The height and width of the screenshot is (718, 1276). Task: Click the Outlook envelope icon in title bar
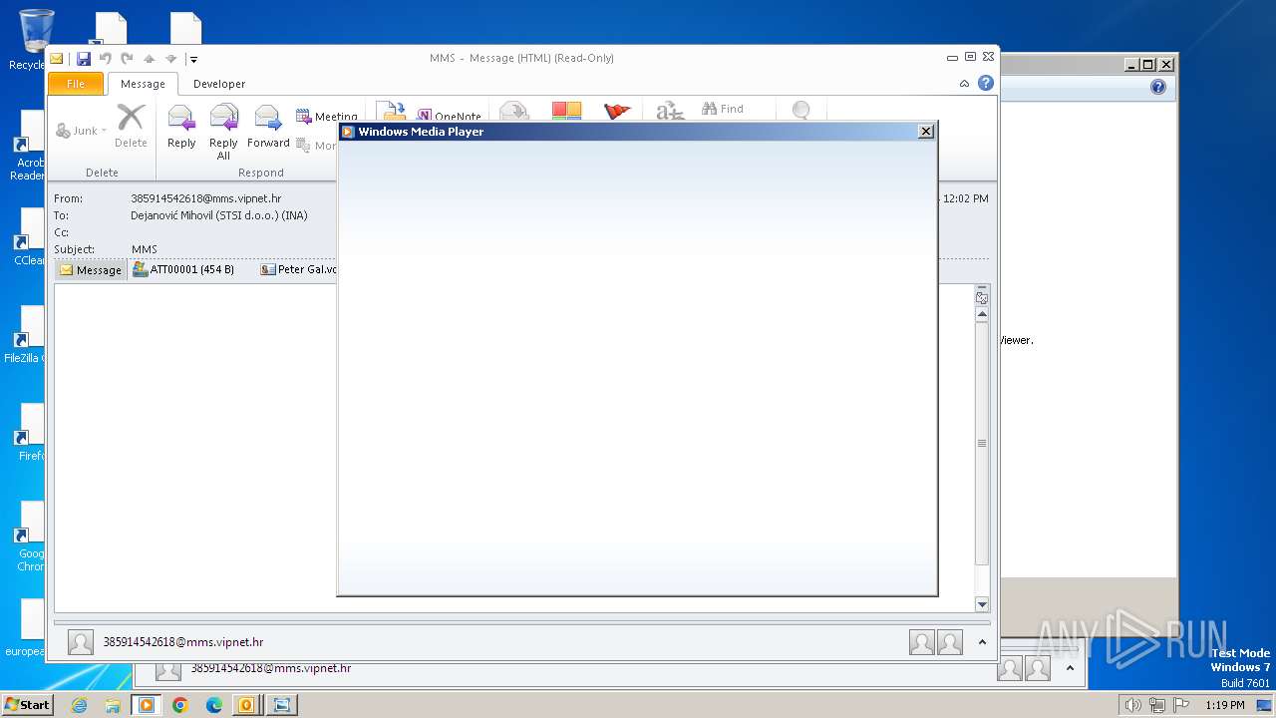click(x=57, y=59)
